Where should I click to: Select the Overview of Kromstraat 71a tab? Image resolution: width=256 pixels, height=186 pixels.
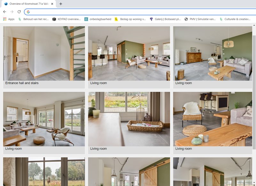click(29, 4)
